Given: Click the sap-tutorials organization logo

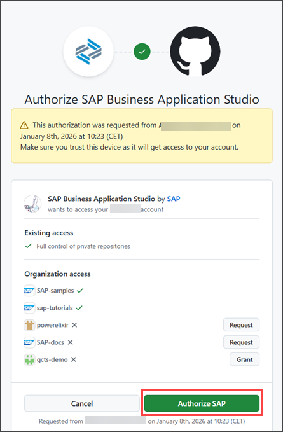Looking at the screenshot, I should click(x=29, y=308).
